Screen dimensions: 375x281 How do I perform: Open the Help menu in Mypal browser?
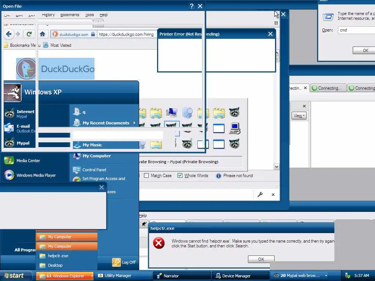pyautogui.click(x=104, y=15)
